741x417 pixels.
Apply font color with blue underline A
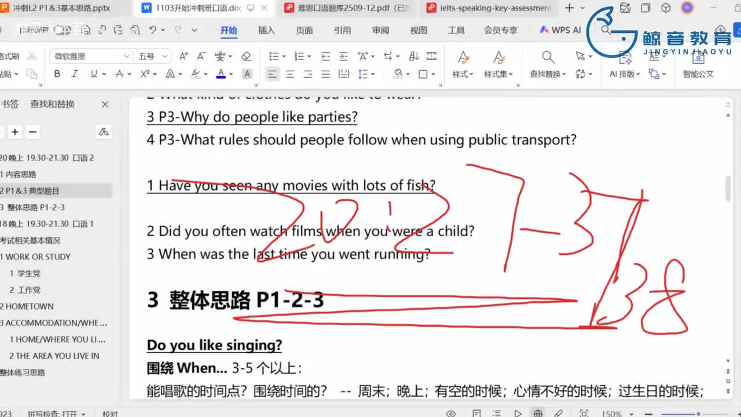click(x=221, y=74)
